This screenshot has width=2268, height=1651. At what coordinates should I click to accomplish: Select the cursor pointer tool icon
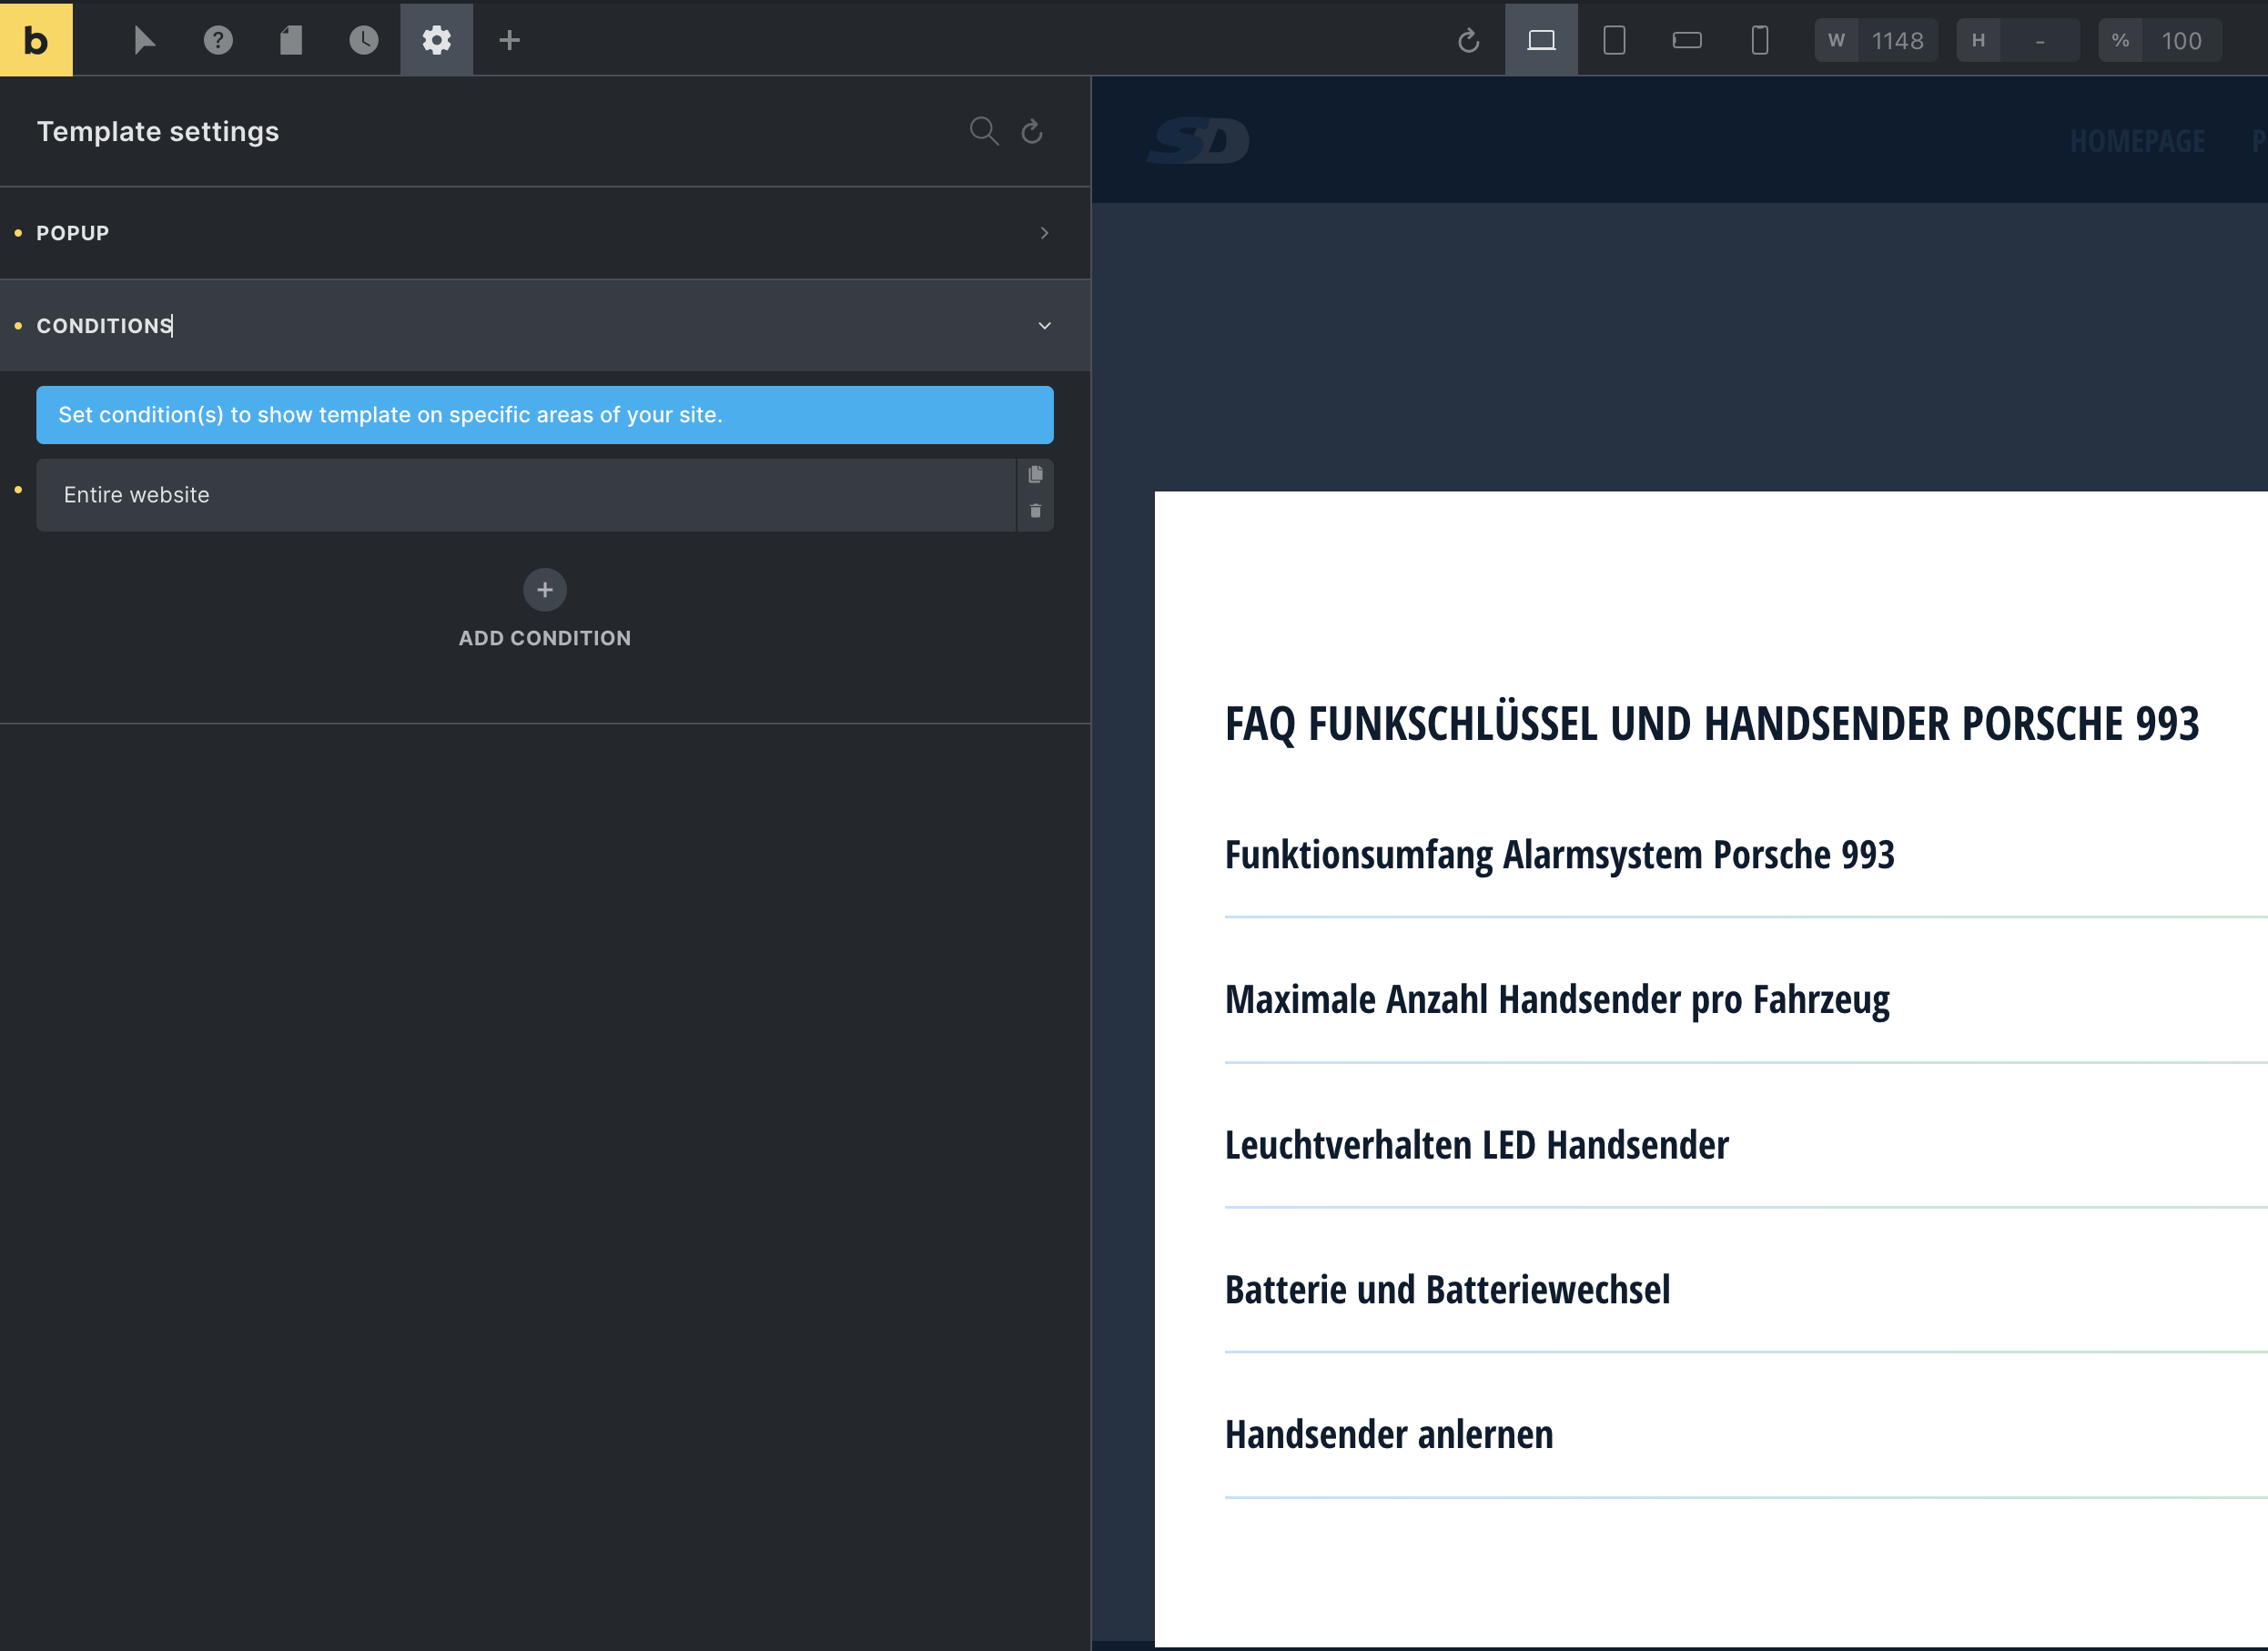145,40
